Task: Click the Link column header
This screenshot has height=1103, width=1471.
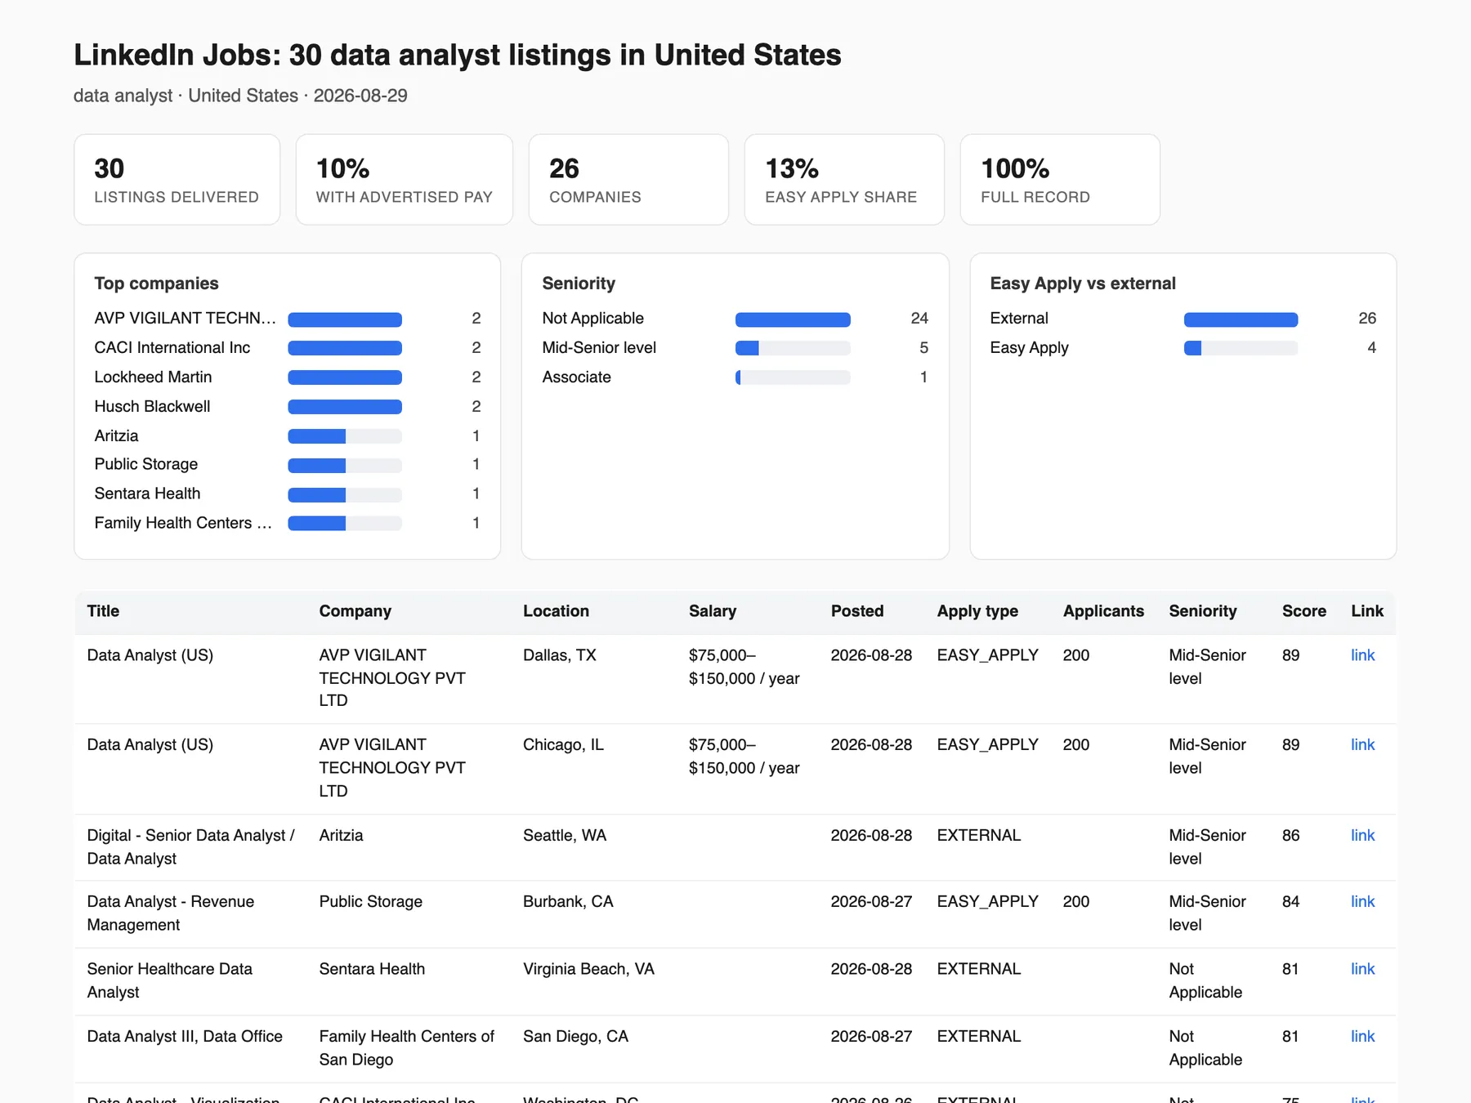Action: coord(1367,611)
